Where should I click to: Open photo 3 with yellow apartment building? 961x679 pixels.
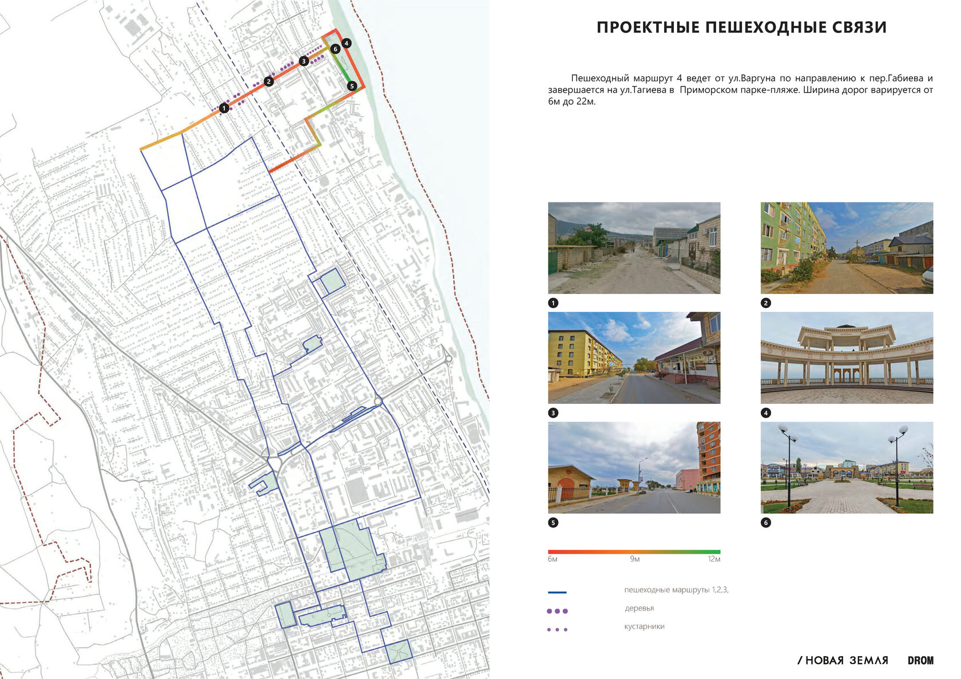tap(634, 358)
